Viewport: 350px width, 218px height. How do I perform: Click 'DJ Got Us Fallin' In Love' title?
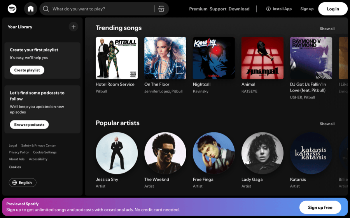point(308,87)
